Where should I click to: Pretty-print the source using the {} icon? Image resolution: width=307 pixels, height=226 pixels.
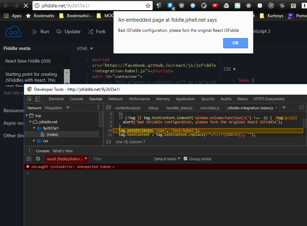(x=109, y=142)
